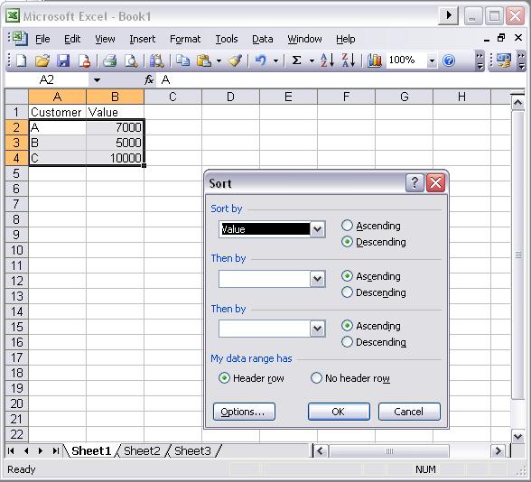This screenshot has height=482, width=531.
Task: Open the Data menu
Action: pos(263,40)
